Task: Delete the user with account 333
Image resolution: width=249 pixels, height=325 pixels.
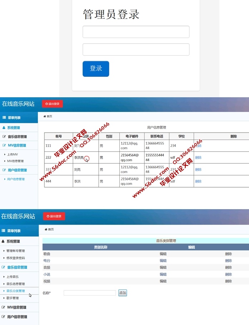Action: 198,169
